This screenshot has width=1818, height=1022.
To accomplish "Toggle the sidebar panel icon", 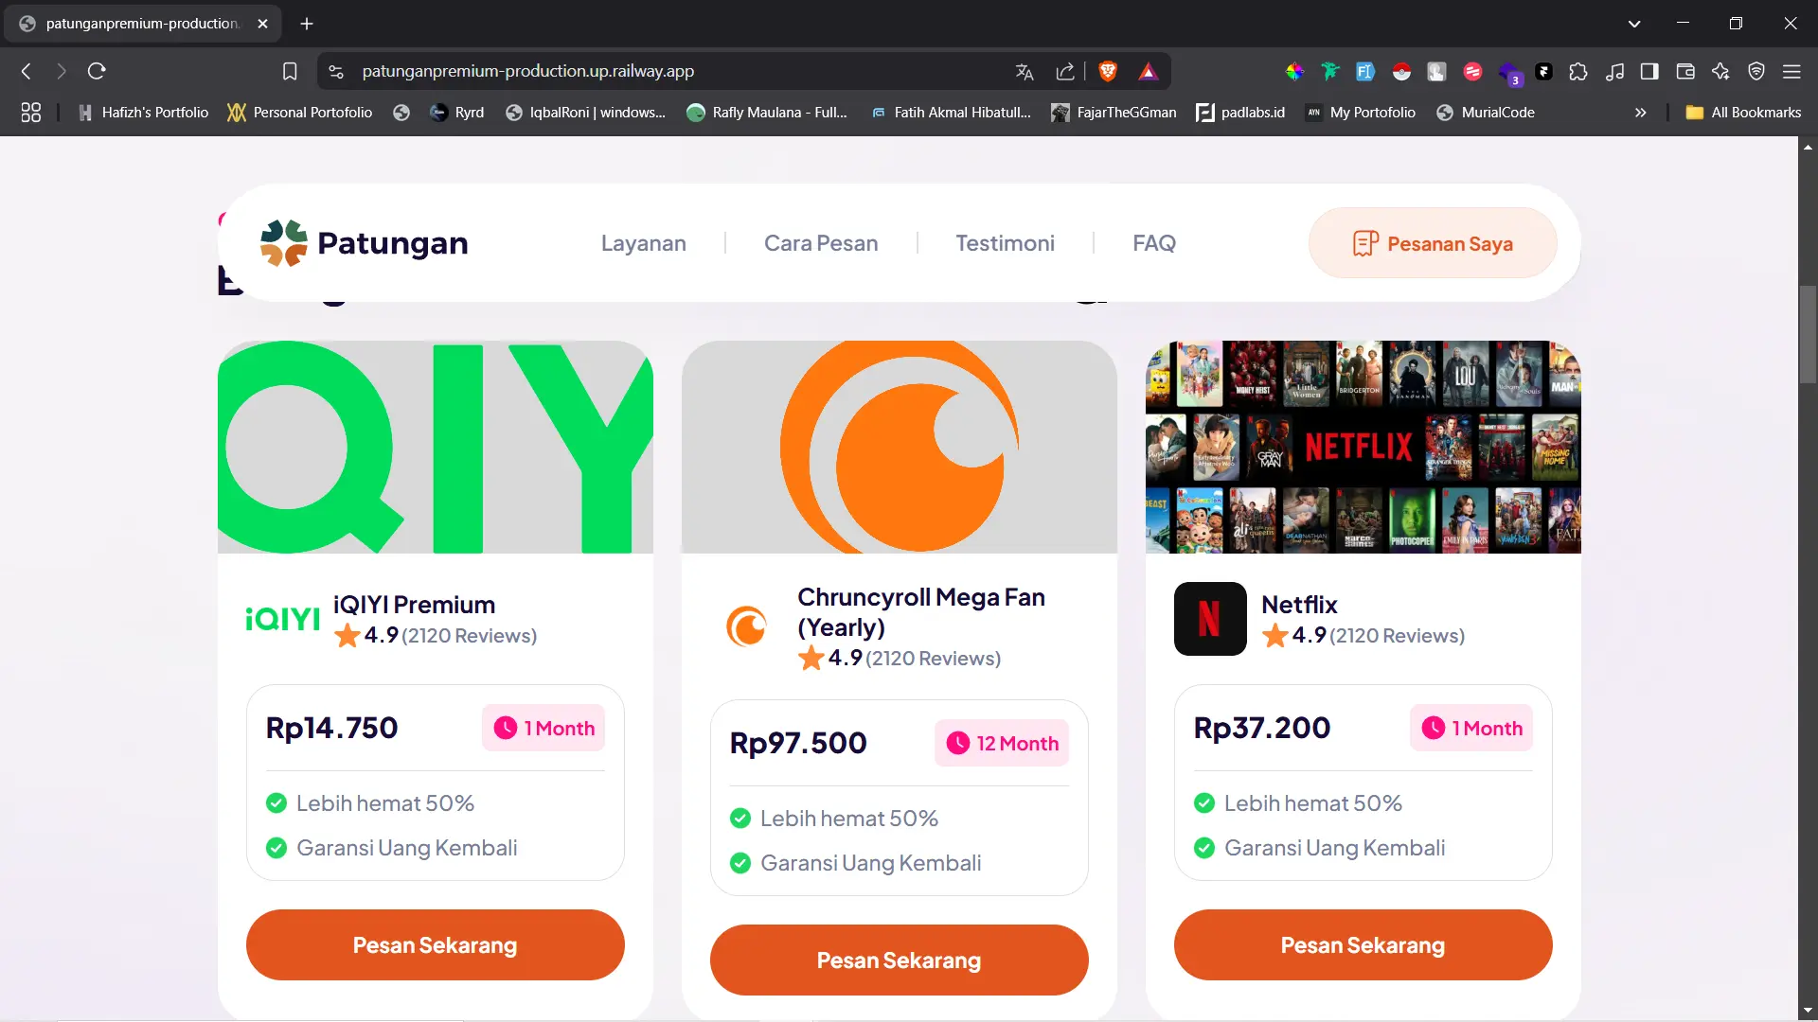I will [x=1649, y=71].
